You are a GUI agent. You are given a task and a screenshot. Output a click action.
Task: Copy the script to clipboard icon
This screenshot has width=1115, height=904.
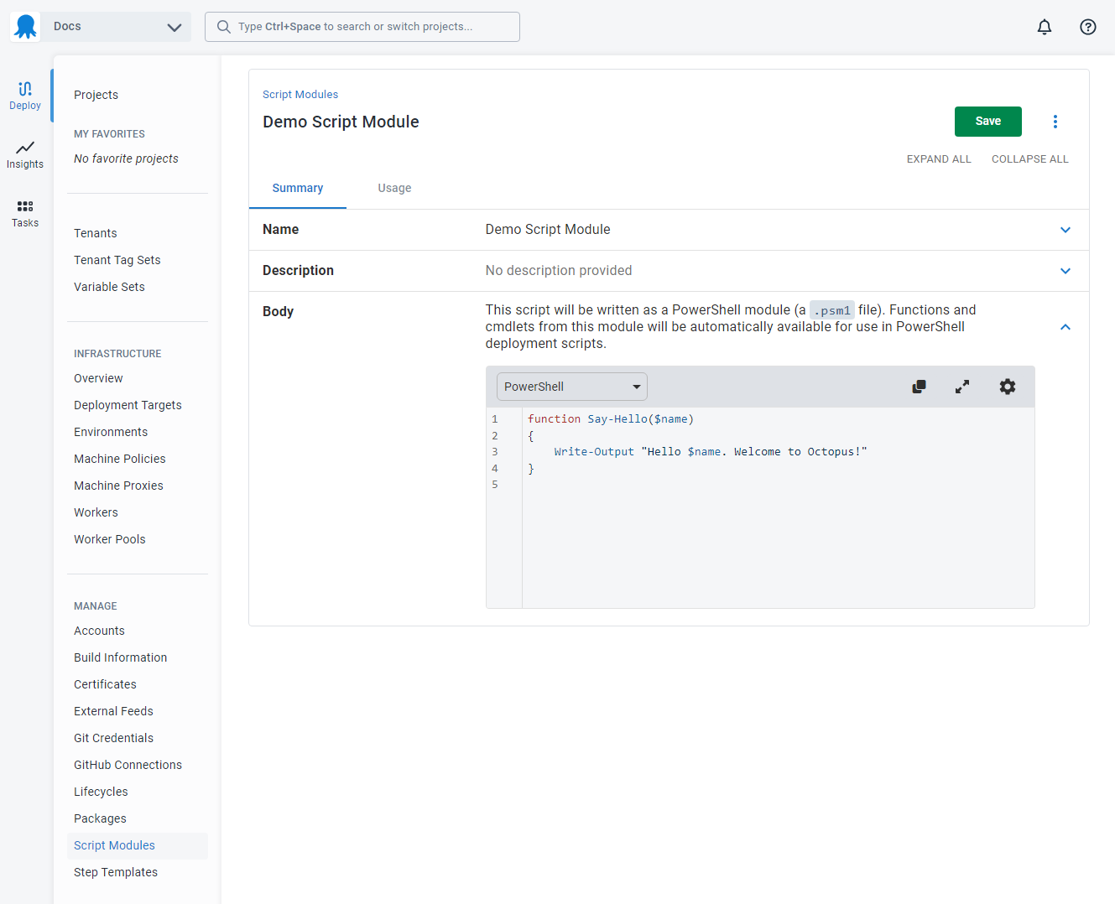pyautogui.click(x=919, y=387)
